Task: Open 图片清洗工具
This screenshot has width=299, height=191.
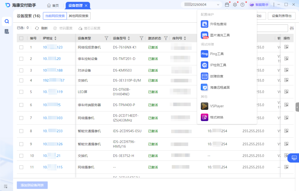Action: click(x=215, y=35)
